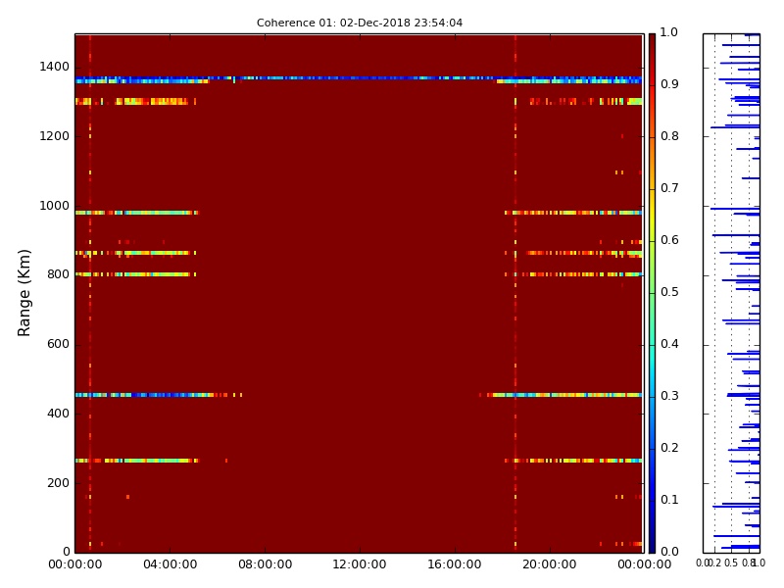Click the 1400 range axis tick label
Screen dimensions: 784x588
pos(53,67)
